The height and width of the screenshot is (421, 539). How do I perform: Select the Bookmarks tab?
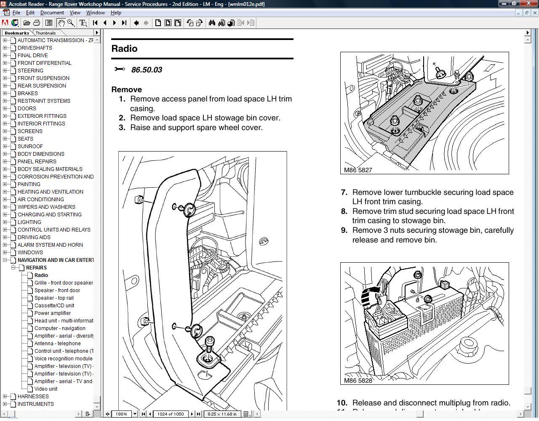17,33
